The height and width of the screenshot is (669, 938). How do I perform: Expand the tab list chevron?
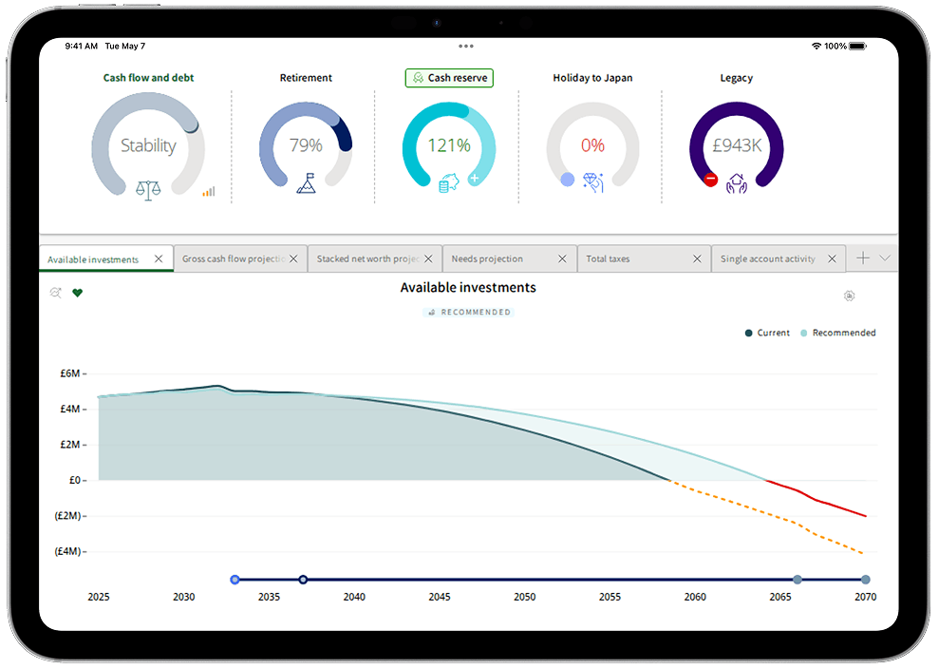pos(886,258)
